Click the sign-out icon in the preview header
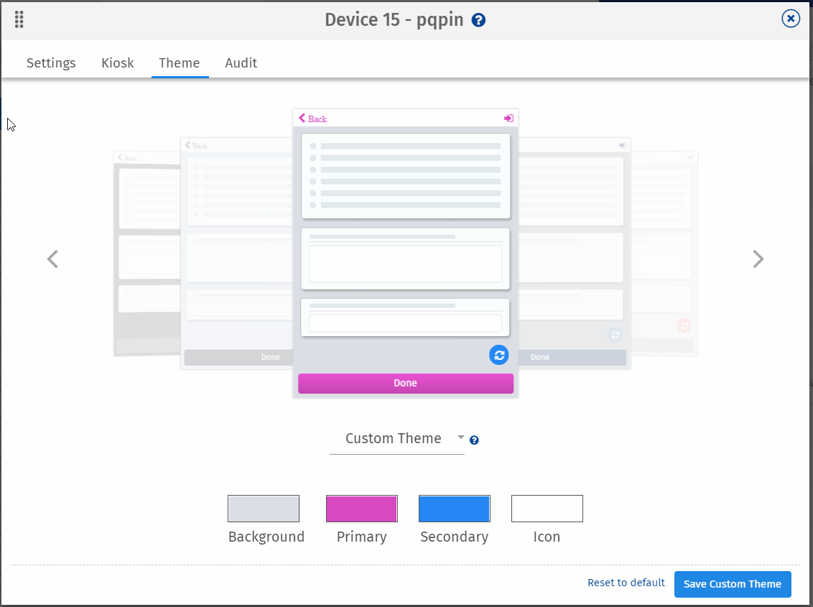 (x=508, y=118)
